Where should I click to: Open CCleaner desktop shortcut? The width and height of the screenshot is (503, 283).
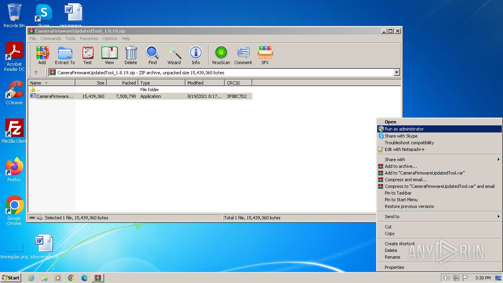point(14,93)
